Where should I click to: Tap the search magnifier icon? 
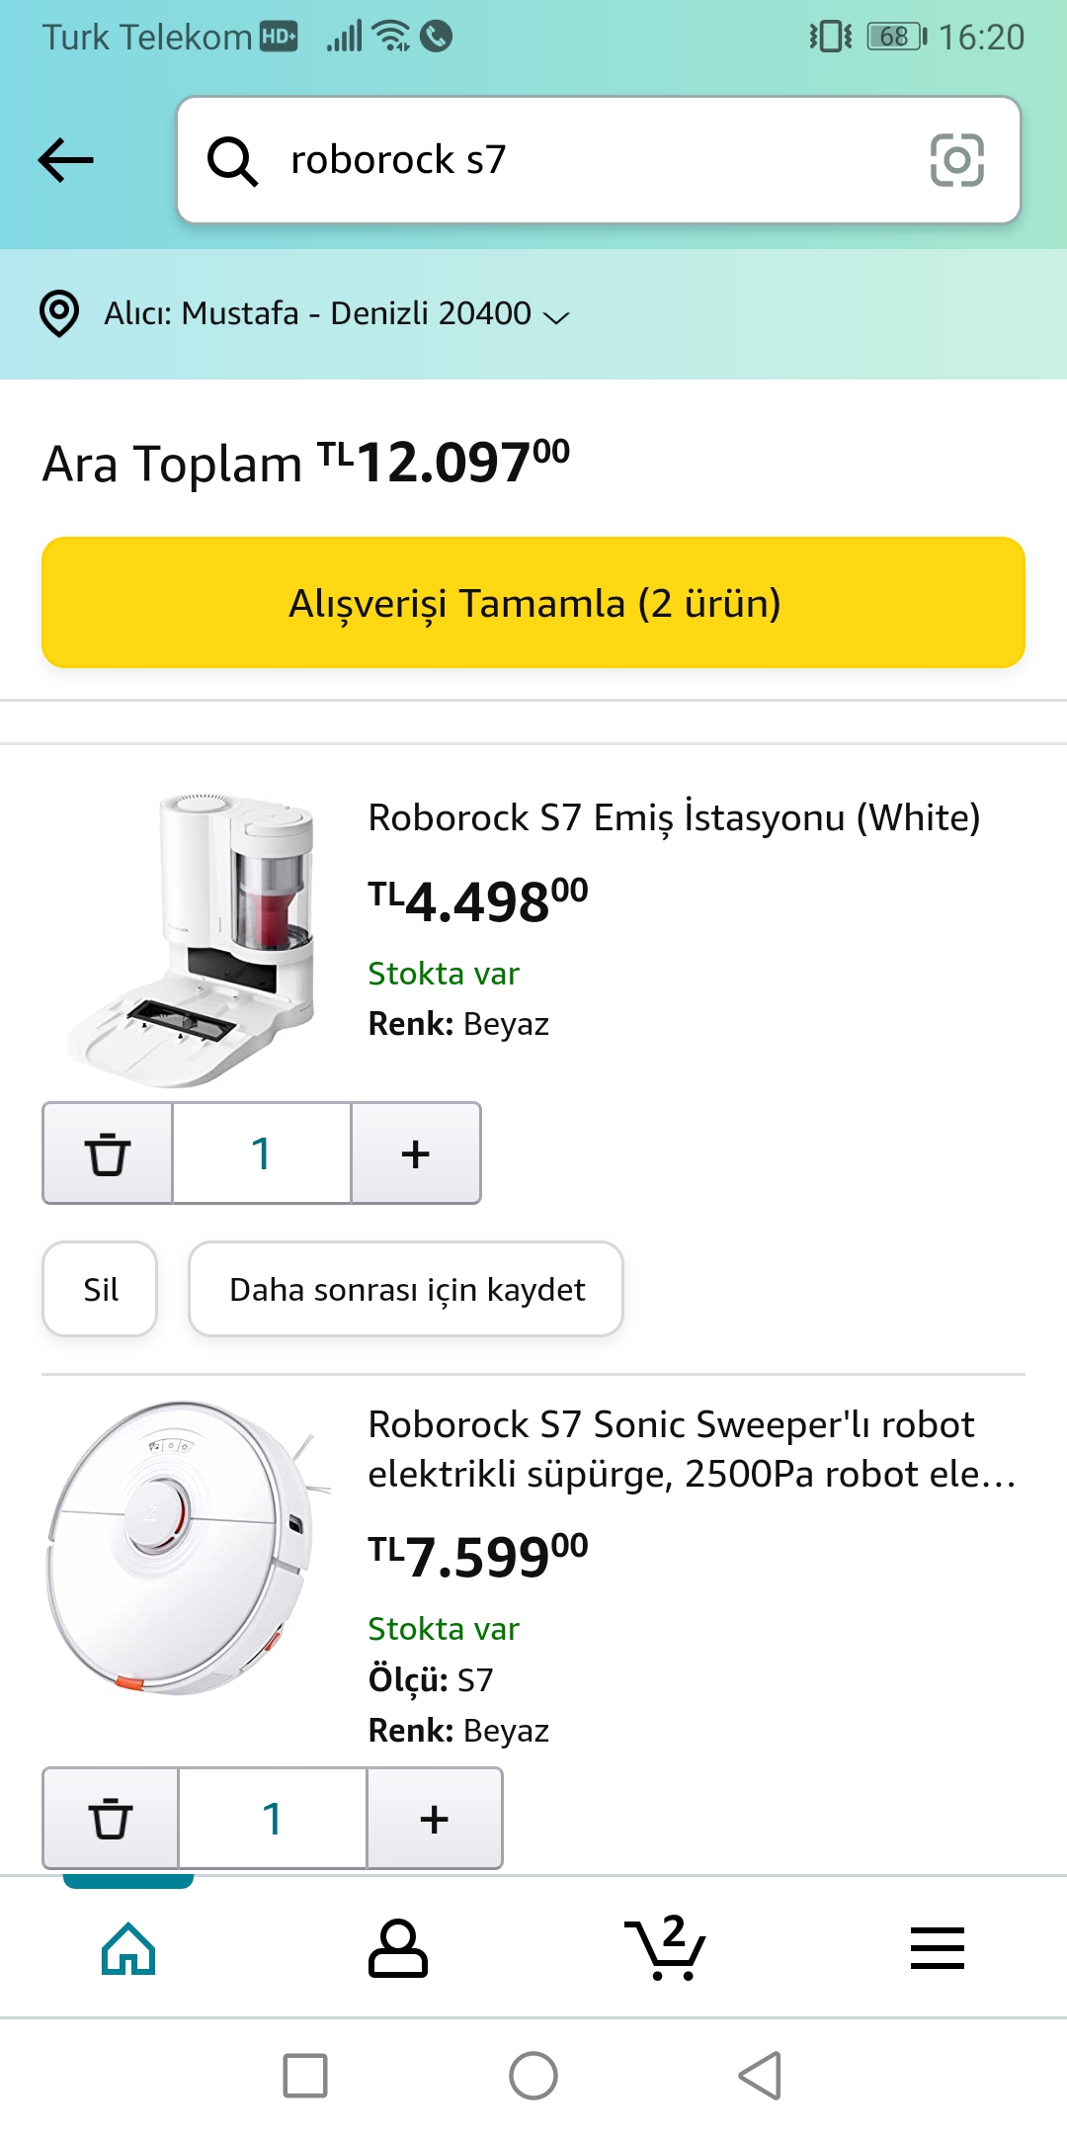point(232,160)
